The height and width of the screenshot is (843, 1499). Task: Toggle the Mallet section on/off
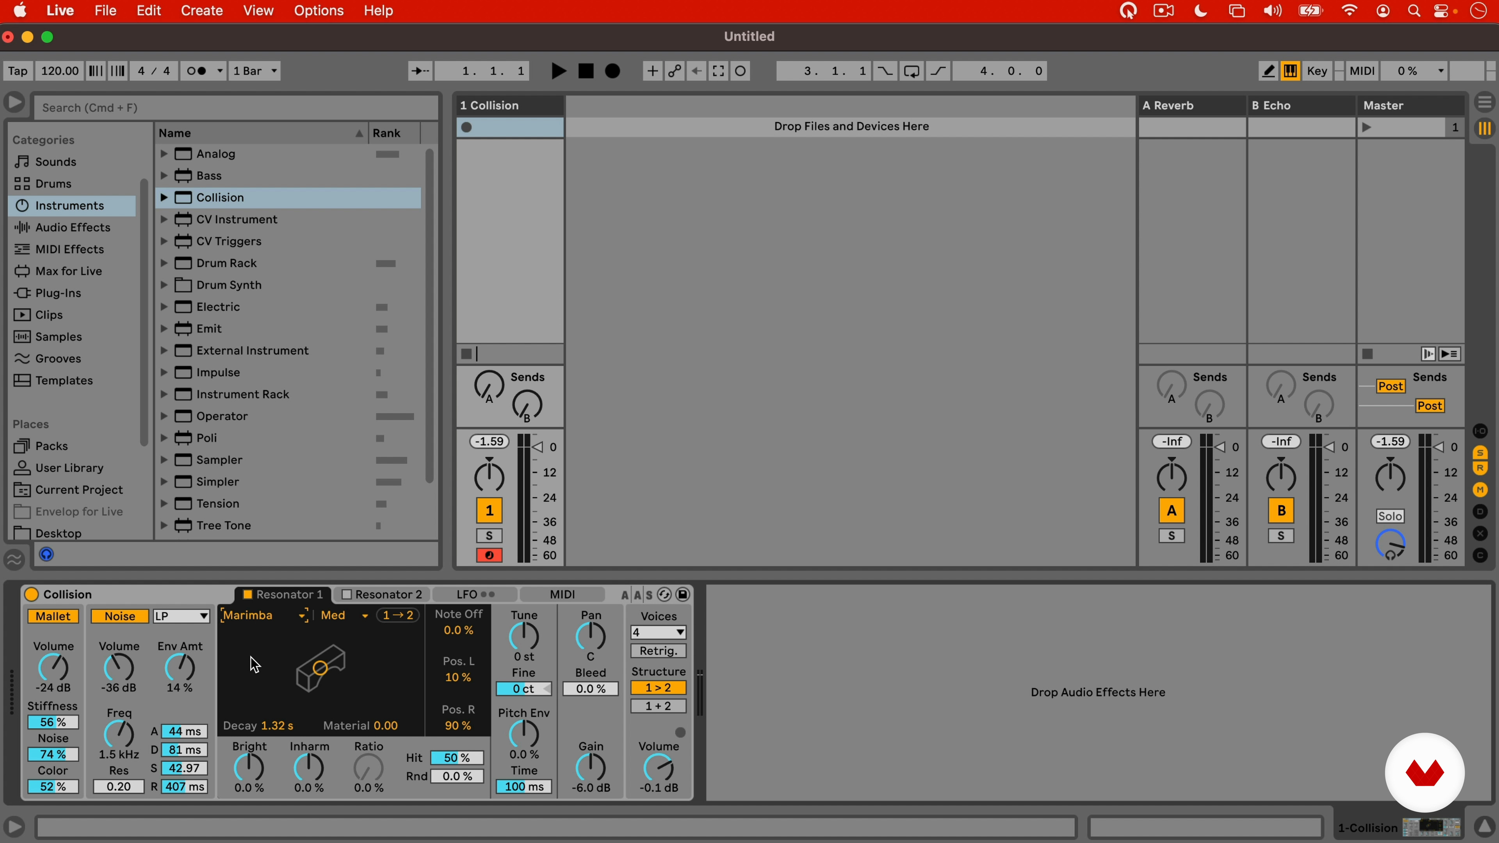[x=53, y=616]
